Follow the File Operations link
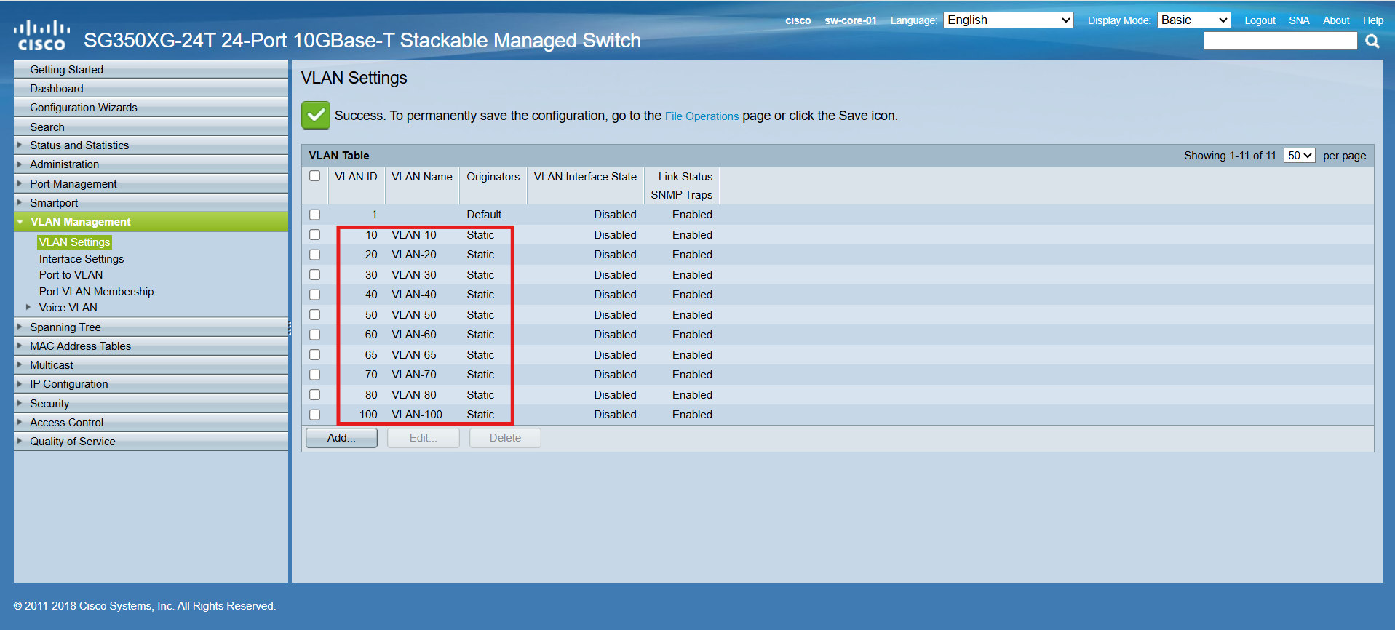Viewport: 1395px width, 630px height. pos(702,116)
